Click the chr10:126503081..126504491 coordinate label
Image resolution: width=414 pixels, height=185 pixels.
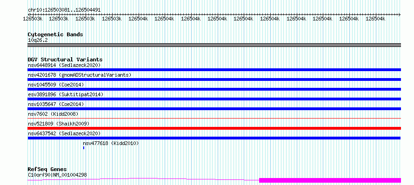coord(64,10)
